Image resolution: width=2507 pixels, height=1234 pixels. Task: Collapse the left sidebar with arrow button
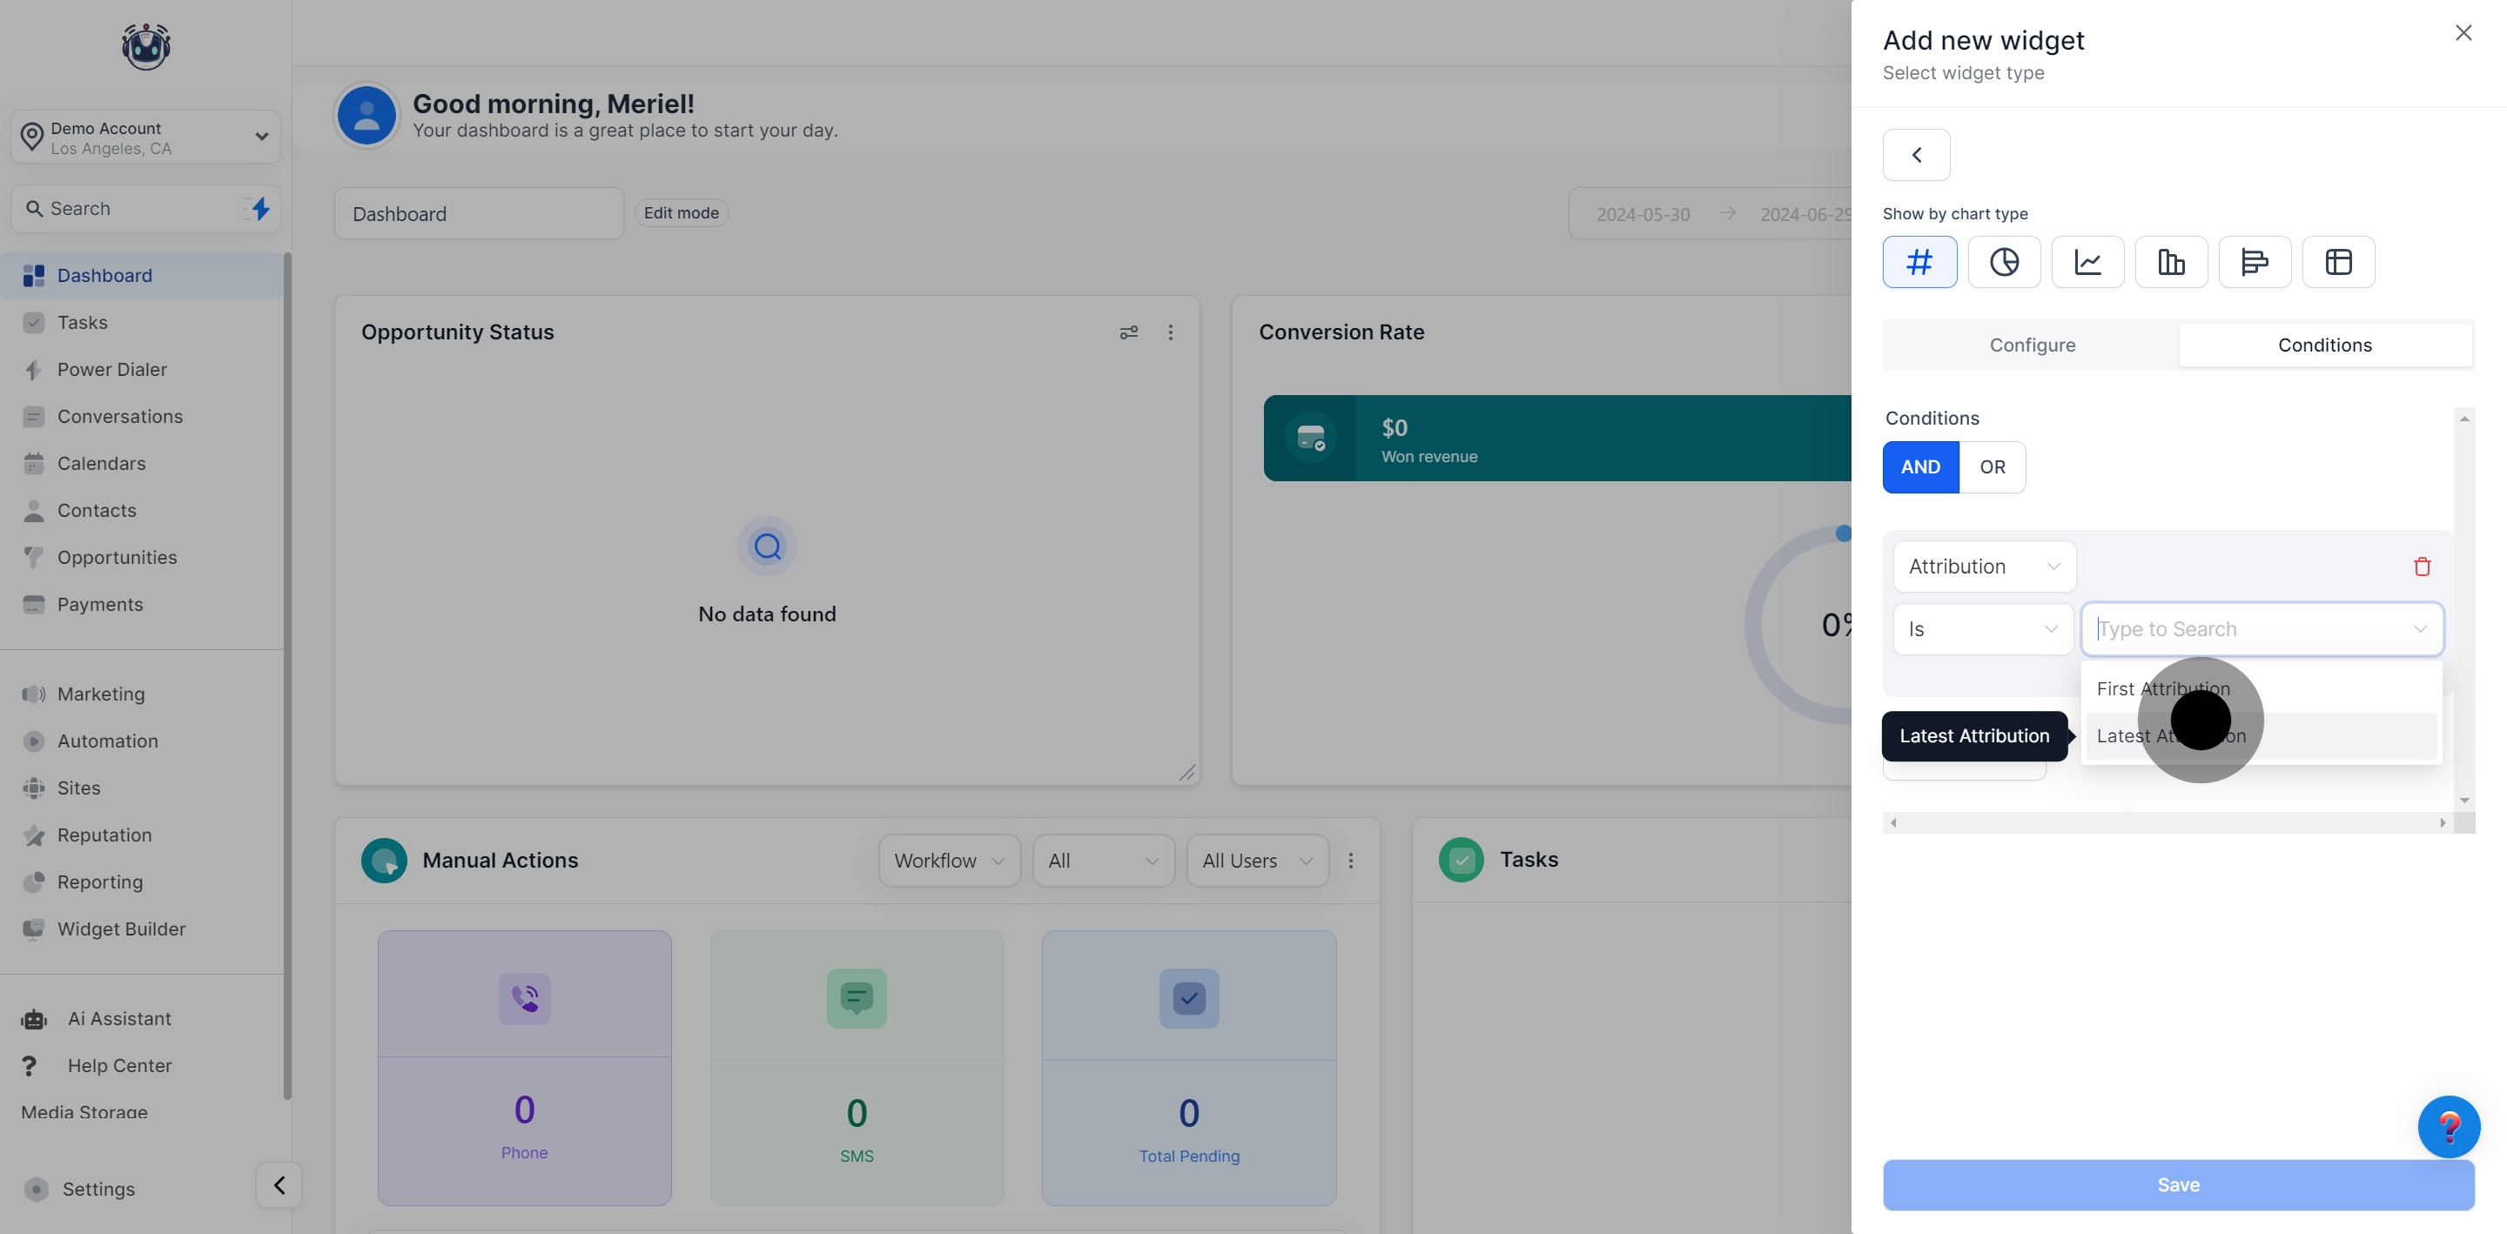tap(279, 1185)
